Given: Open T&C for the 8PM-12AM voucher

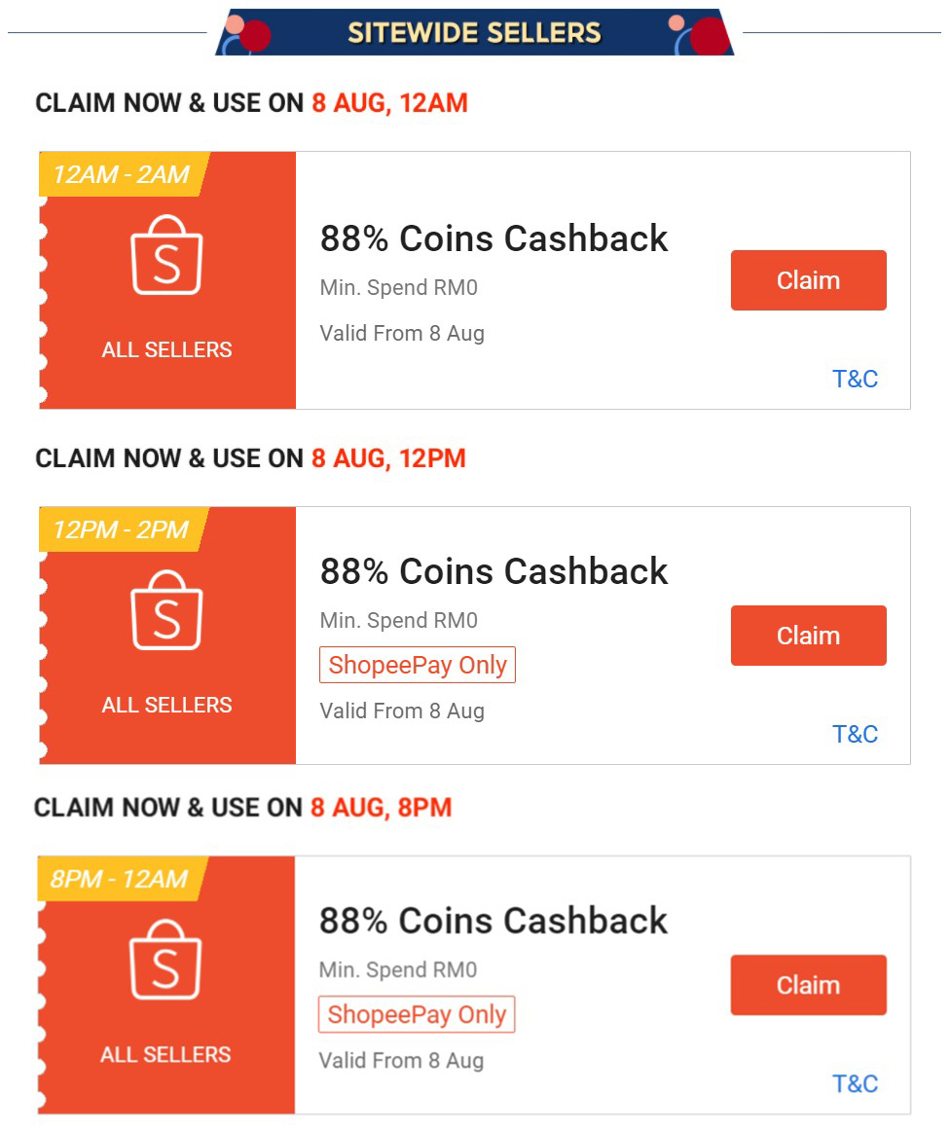Looking at the screenshot, I should [x=855, y=1083].
